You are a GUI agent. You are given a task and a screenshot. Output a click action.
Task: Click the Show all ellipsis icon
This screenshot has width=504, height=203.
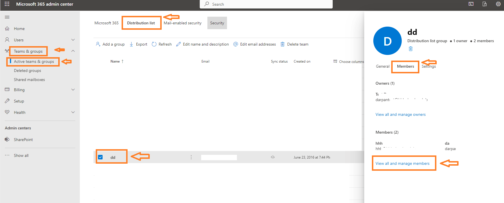(x=7, y=155)
